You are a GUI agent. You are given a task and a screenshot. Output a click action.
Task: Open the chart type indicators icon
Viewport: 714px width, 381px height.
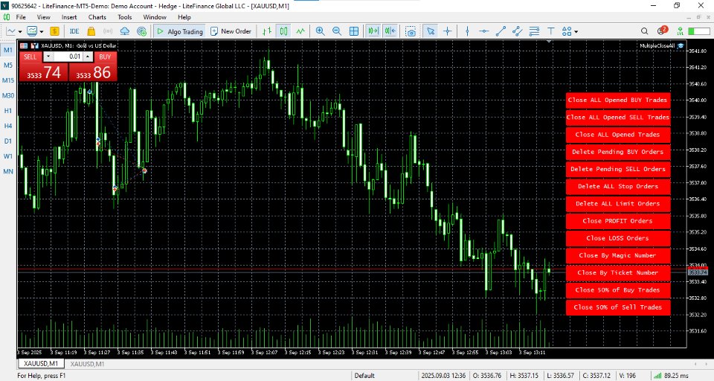(x=11, y=31)
